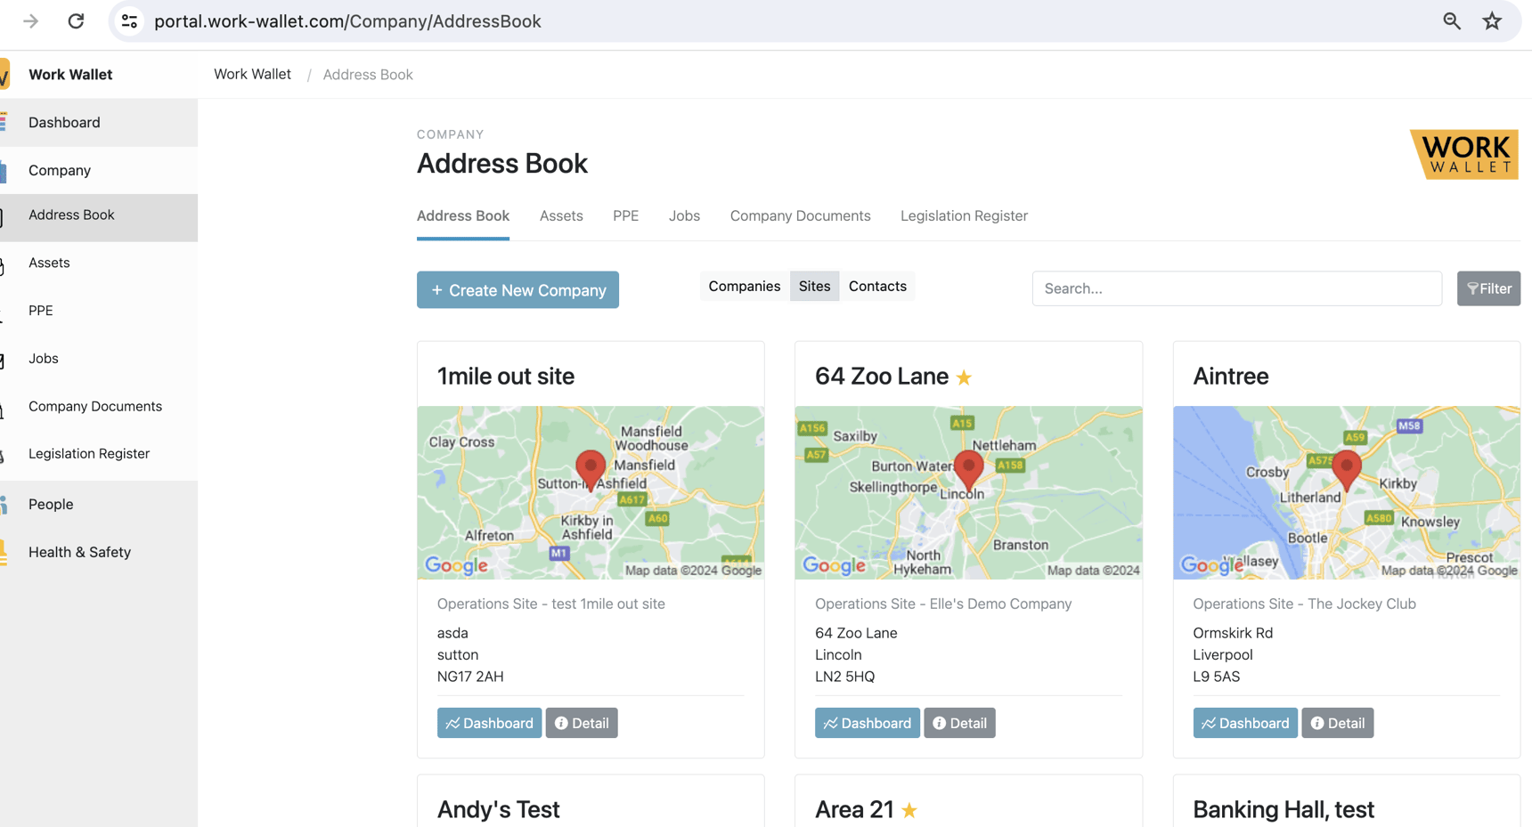Image resolution: width=1532 pixels, height=827 pixels.
Task: Switch to the Assets tab
Action: (x=561, y=215)
